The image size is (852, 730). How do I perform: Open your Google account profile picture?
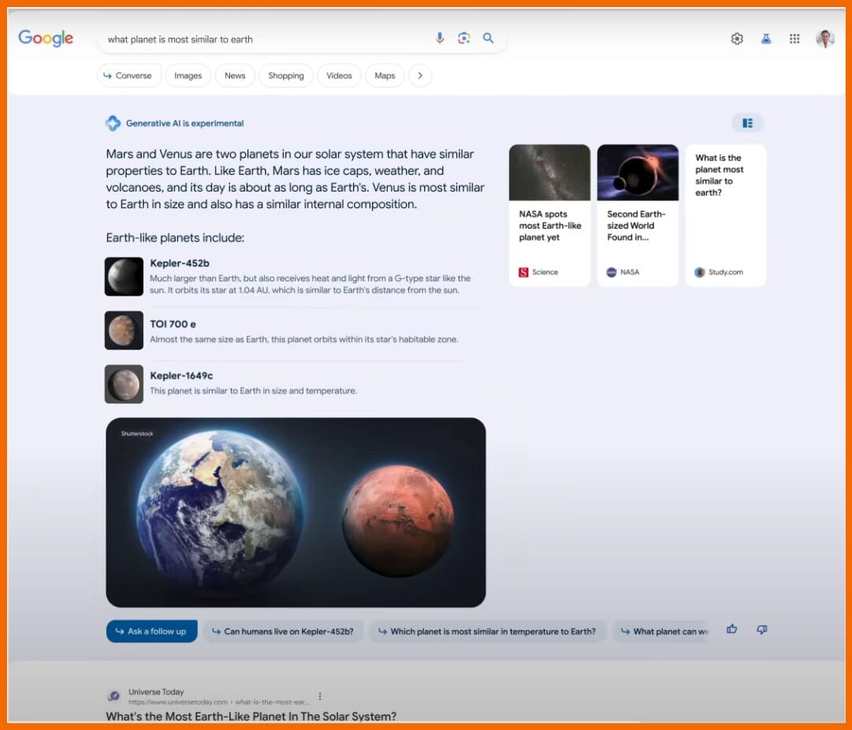click(x=824, y=38)
